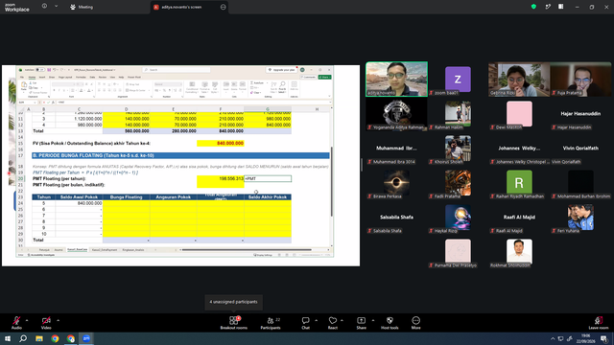This screenshot has height=345, width=614.
Task: Click the 4 unassigned participants tooltip
Action: coord(233,302)
